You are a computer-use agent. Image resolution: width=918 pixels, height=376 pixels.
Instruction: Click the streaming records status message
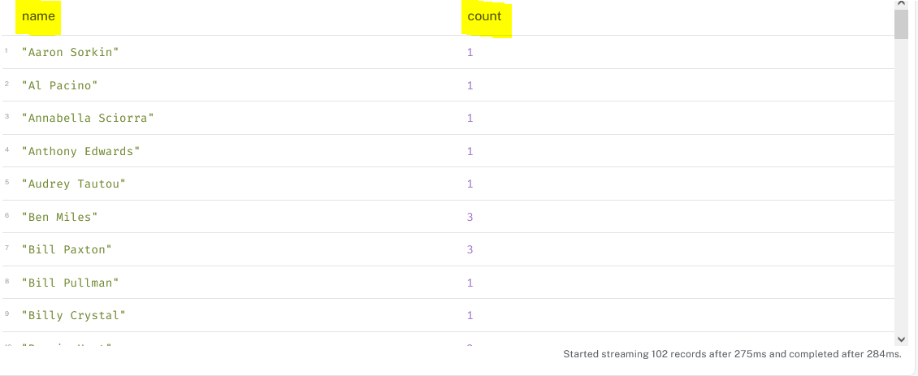[x=732, y=355]
